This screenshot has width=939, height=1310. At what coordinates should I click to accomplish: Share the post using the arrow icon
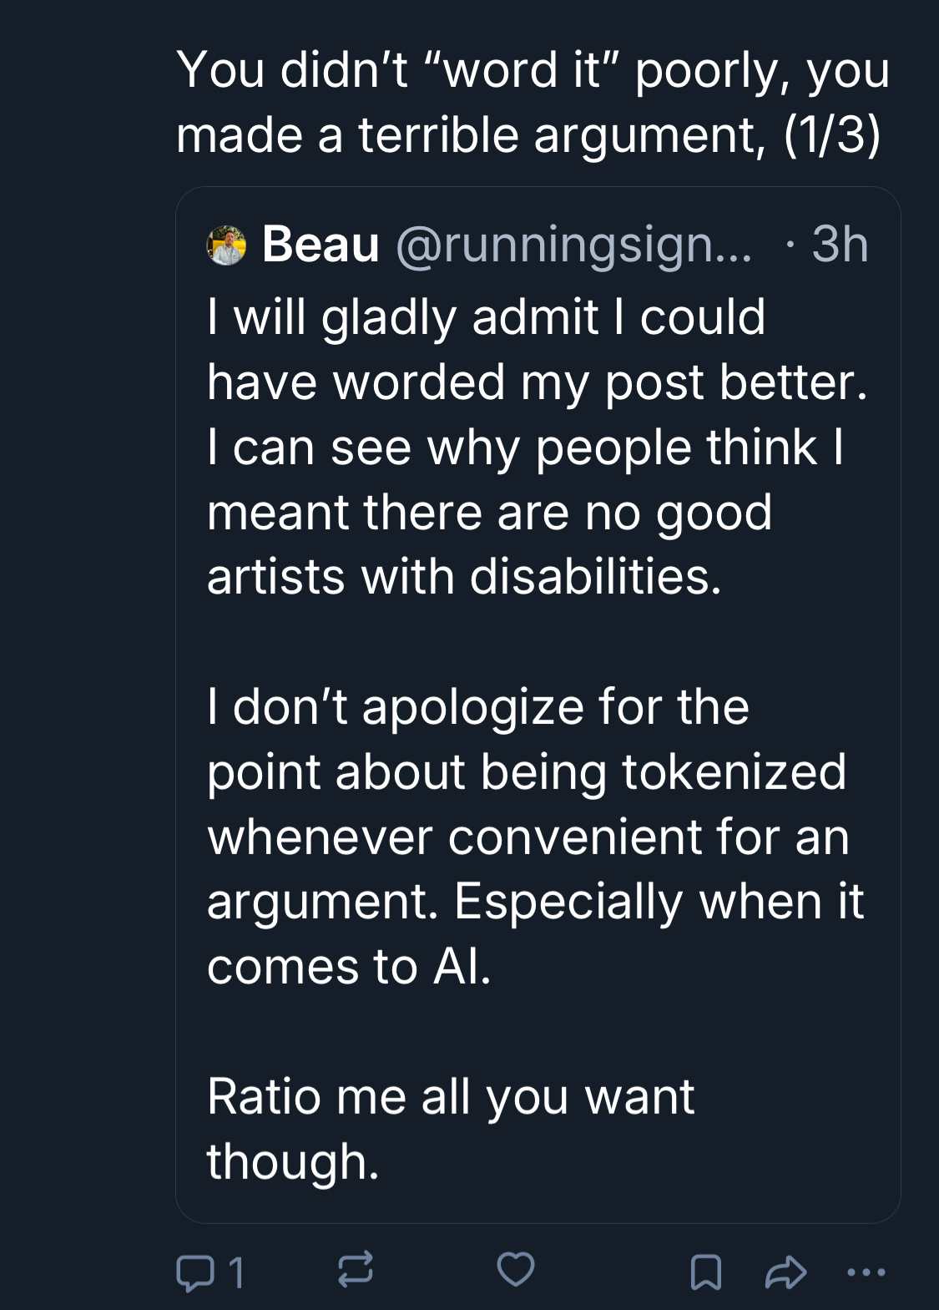(x=785, y=1272)
